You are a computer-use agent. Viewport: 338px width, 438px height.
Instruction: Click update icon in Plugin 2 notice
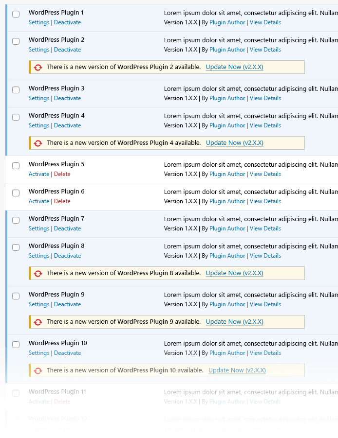click(x=38, y=67)
